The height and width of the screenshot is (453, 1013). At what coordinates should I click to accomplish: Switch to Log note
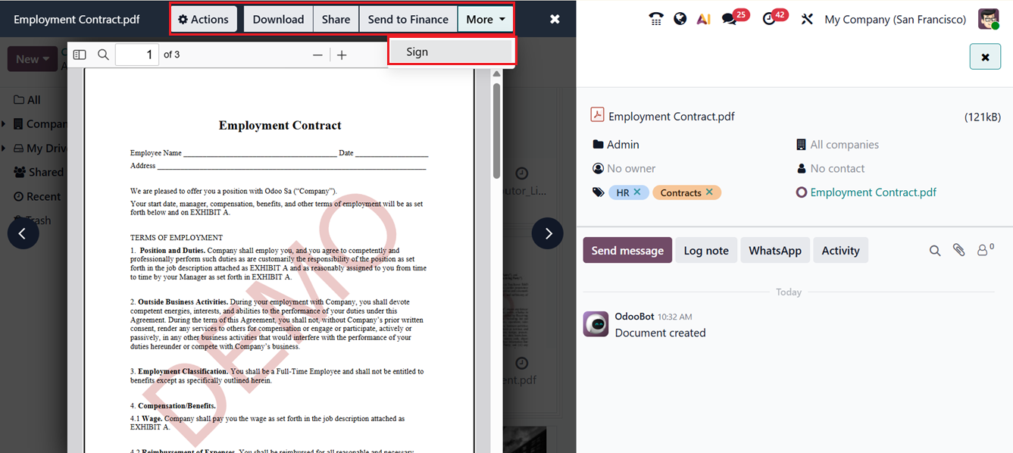click(706, 251)
